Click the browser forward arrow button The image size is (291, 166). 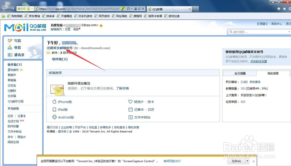click(x=13, y=8)
